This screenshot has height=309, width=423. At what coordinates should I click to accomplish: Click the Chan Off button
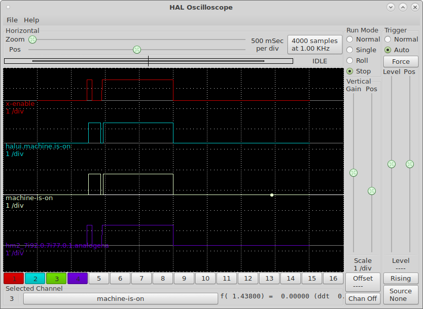click(363, 298)
